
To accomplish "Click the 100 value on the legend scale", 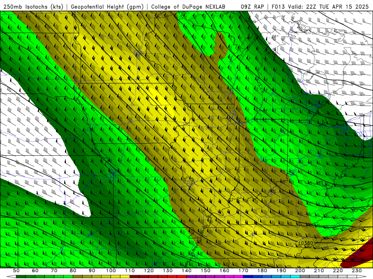I will pos(111,271).
